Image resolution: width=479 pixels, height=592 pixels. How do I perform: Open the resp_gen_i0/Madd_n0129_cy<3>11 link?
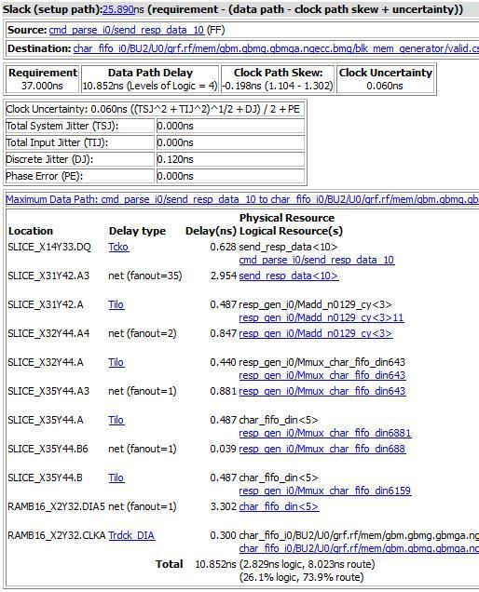(322, 318)
